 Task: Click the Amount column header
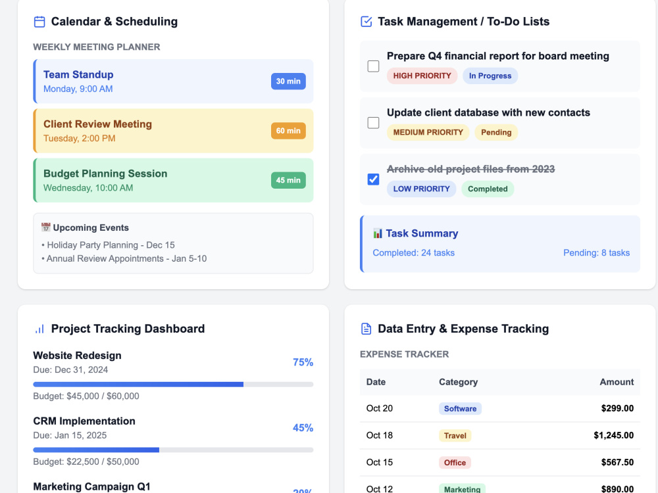(x=617, y=382)
